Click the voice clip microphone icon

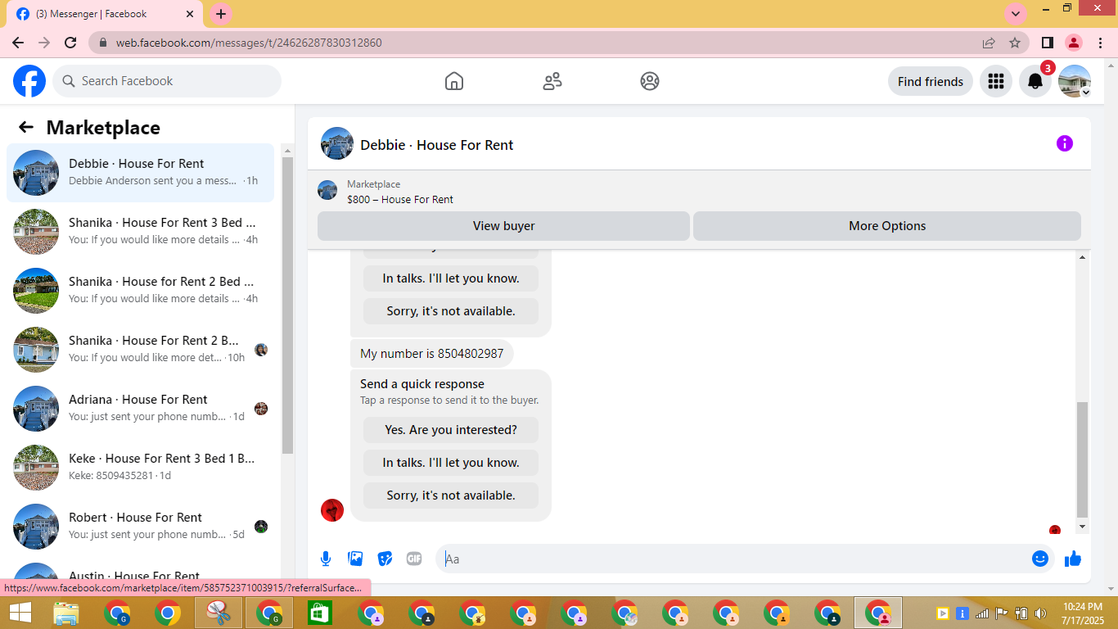click(x=326, y=559)
